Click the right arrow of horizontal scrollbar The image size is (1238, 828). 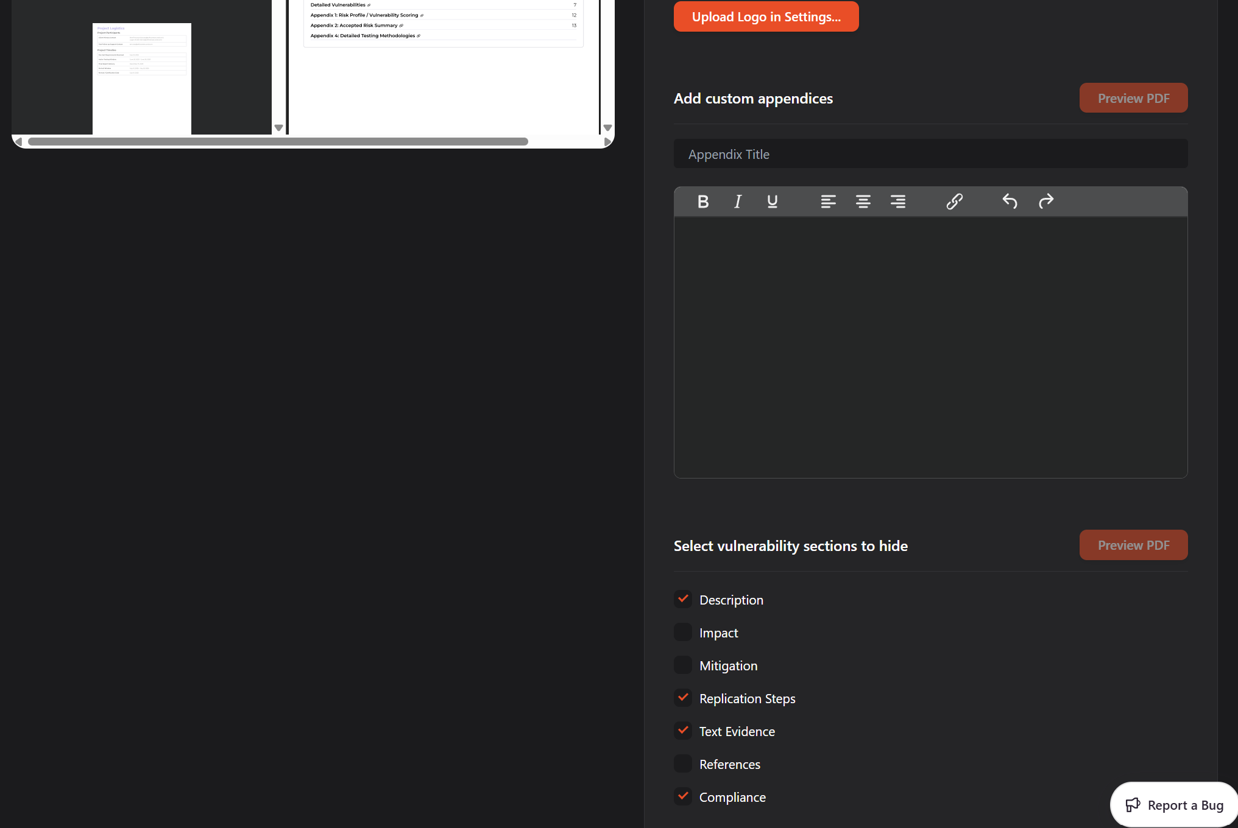pyautogui.click(x=607, y=142)
